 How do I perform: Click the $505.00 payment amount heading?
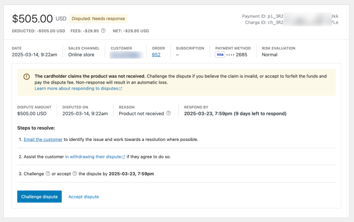[33, 19]
